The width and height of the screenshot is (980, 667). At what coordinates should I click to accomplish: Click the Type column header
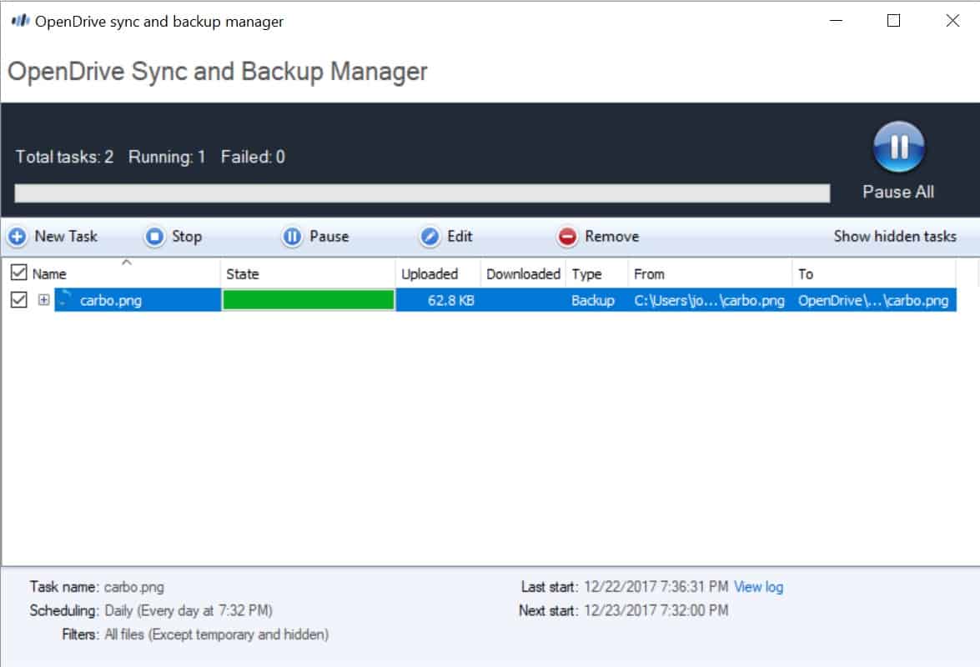point(585,273)
